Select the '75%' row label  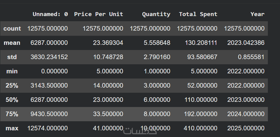tap(12, 114)
